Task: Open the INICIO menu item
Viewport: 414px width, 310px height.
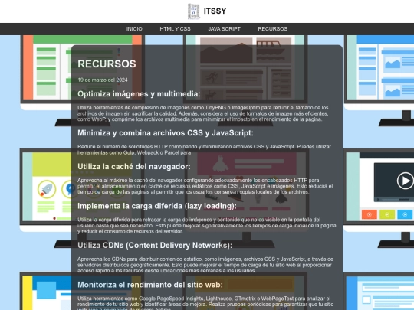Action: click(134, 29)
